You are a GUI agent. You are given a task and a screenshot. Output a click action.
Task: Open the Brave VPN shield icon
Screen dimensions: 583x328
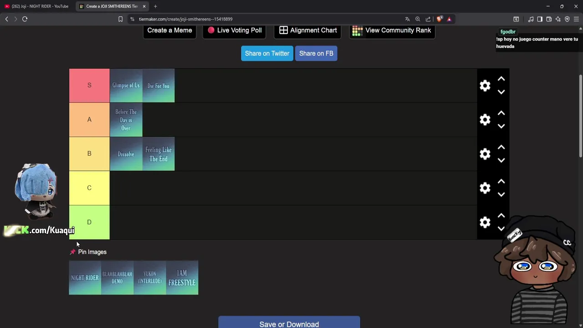coord(567,19)
